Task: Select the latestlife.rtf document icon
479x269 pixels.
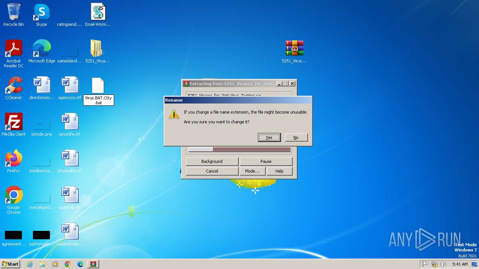Action: [70, 125]
